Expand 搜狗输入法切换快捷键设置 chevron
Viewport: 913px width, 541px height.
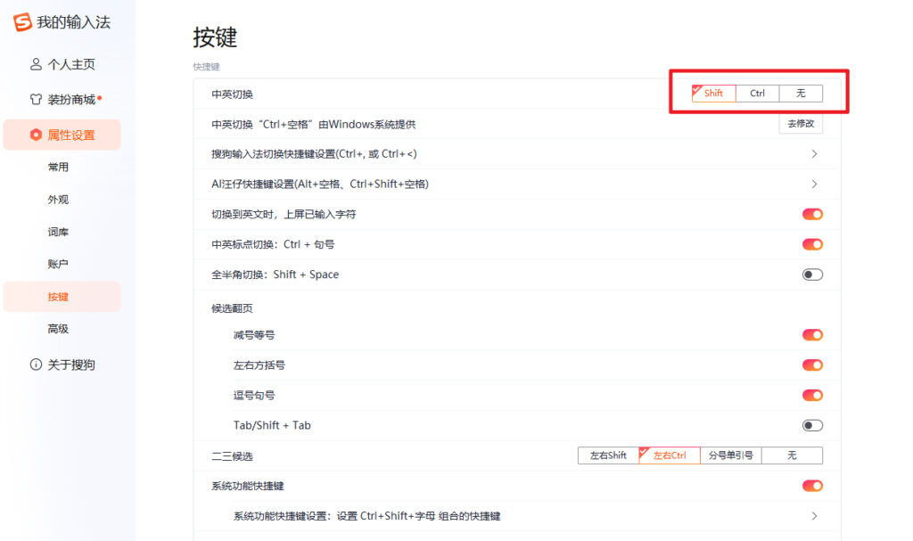click(x=815, y=153)
